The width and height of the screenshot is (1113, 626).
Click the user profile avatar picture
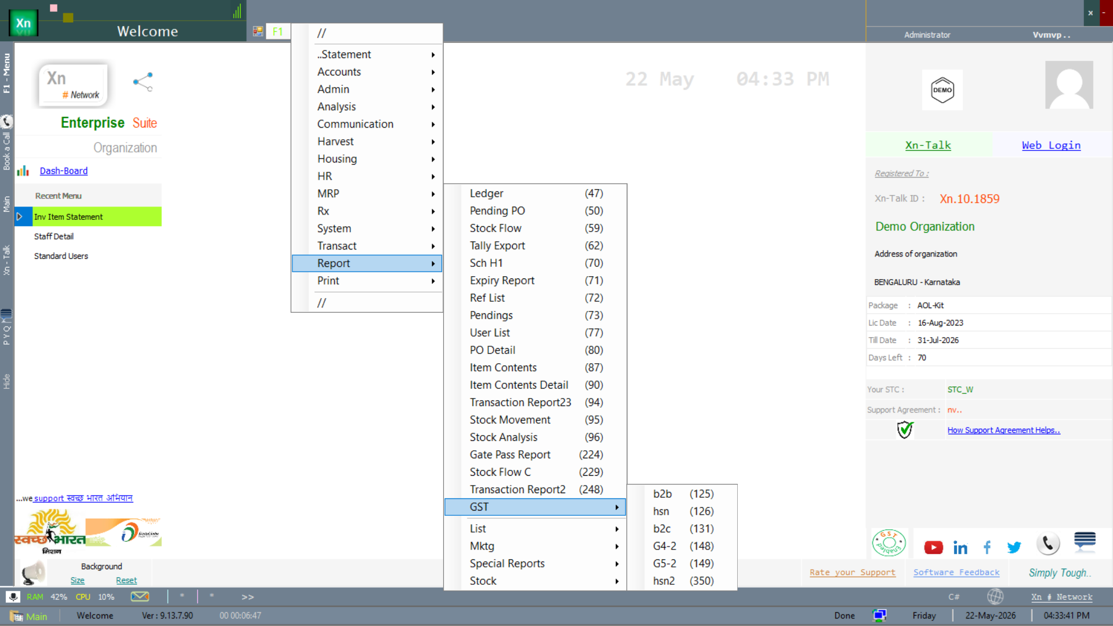[x=1069, y=85]
